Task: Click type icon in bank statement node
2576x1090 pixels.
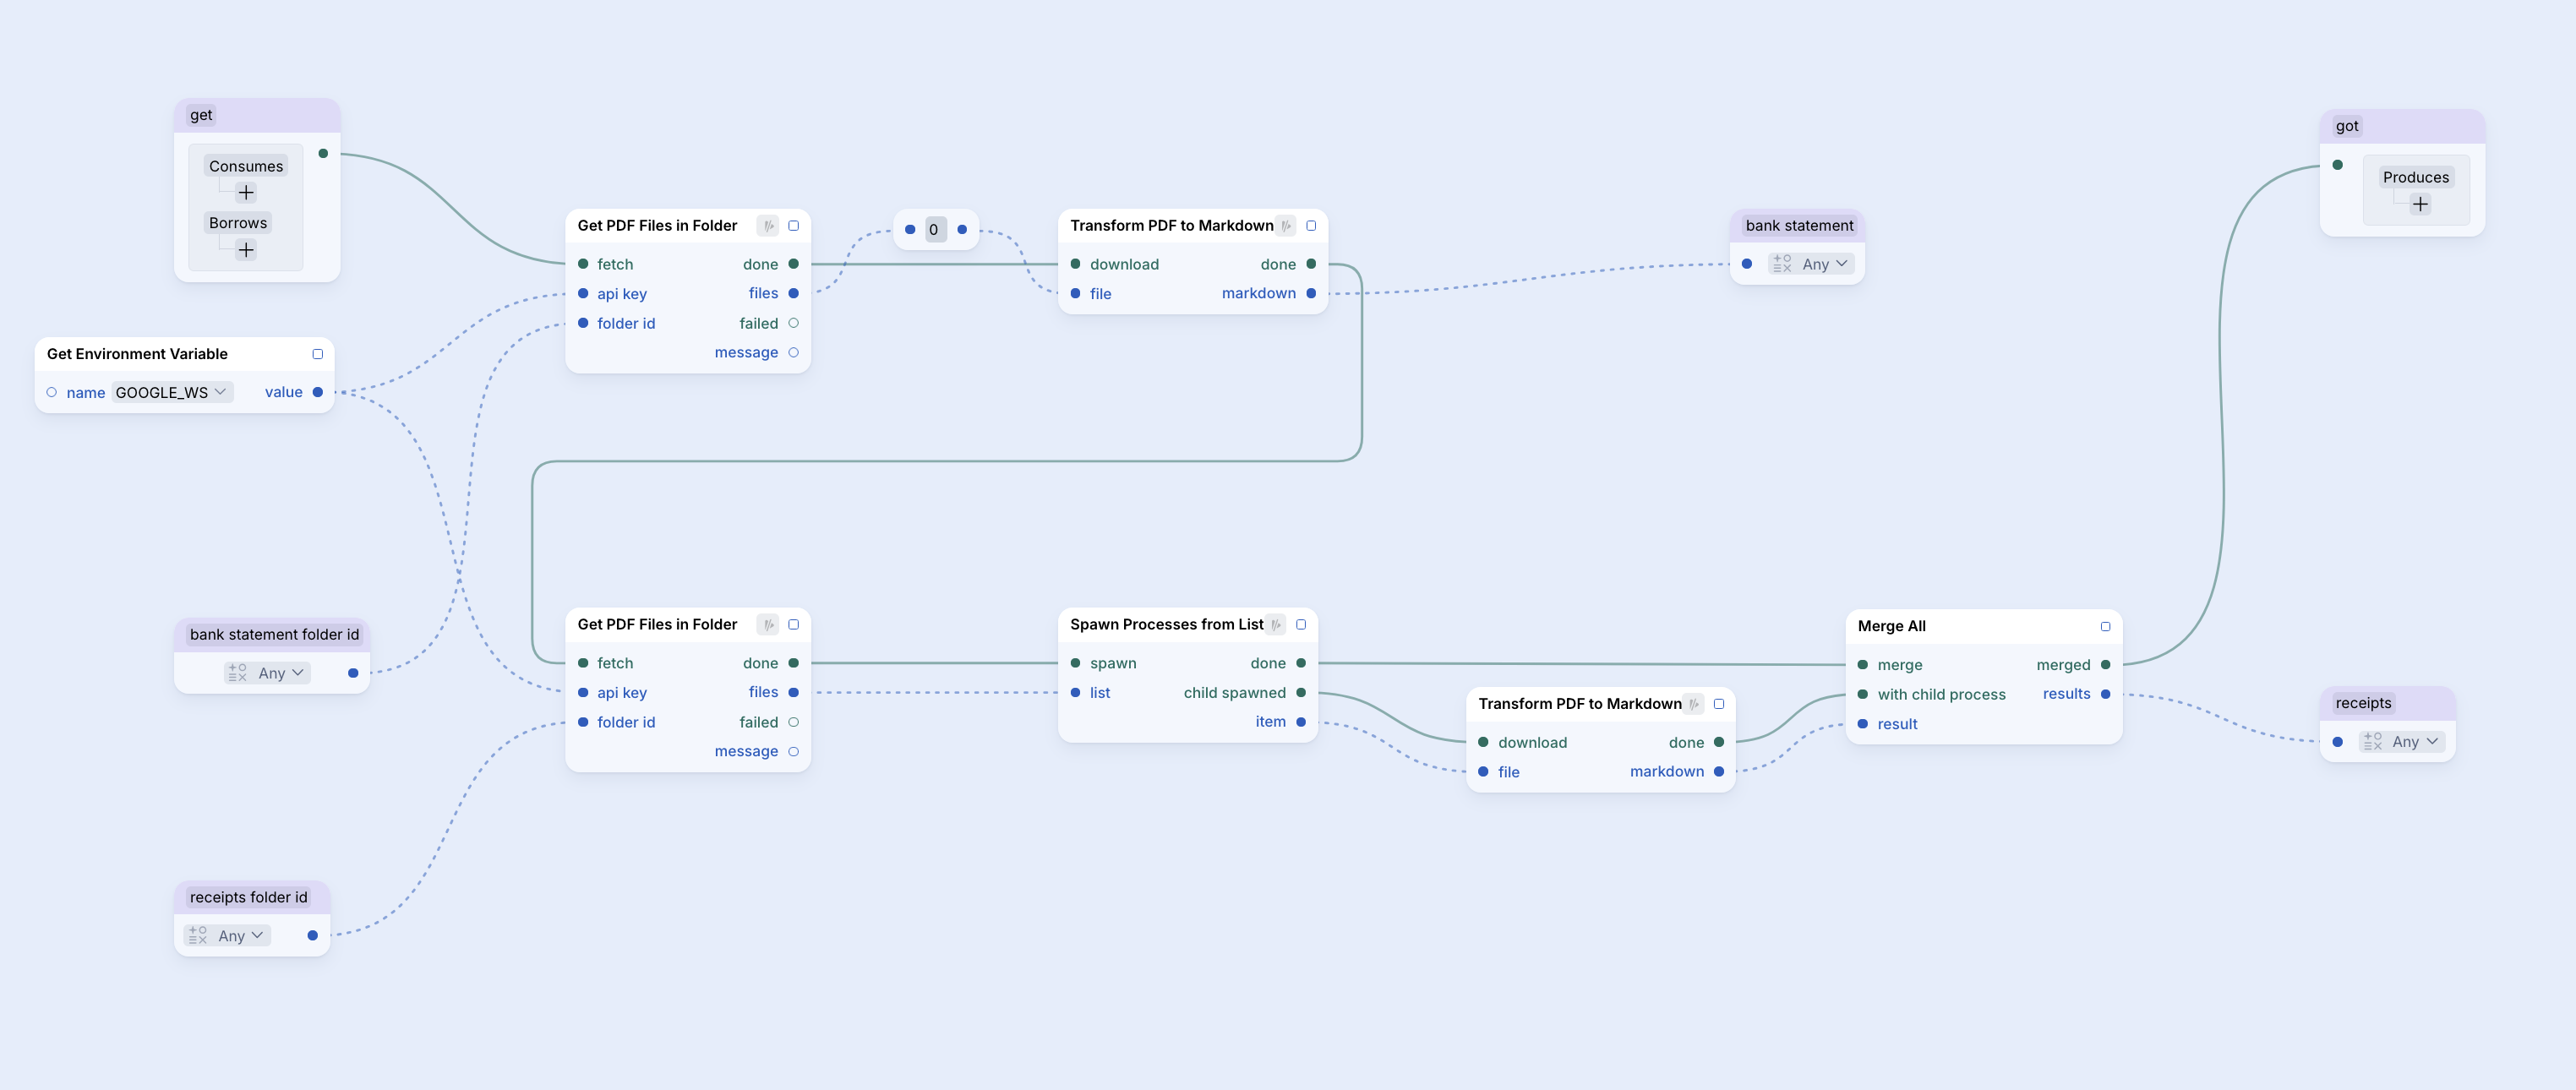Action: [1782, 264]
